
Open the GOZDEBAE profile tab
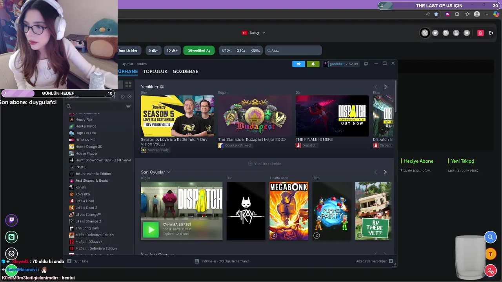coord(186,71)
